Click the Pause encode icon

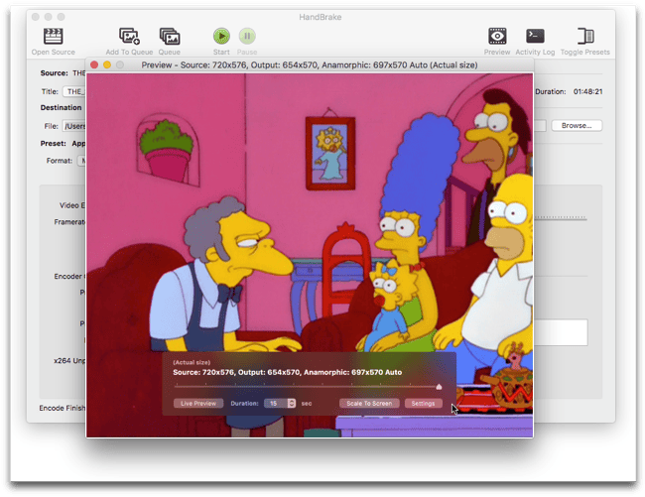pyautogui.click(x=247, y=36)
